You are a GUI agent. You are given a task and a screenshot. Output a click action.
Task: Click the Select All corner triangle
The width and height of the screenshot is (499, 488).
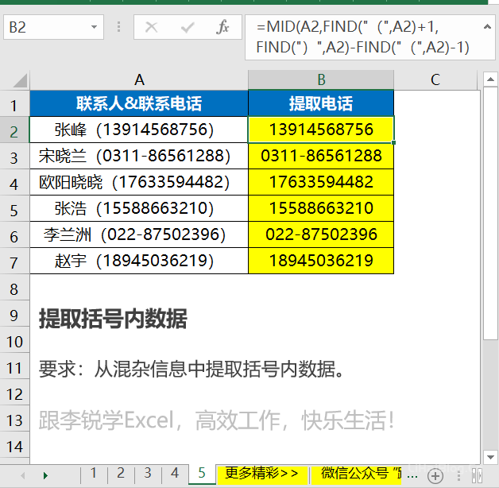[x=20, y=80]
